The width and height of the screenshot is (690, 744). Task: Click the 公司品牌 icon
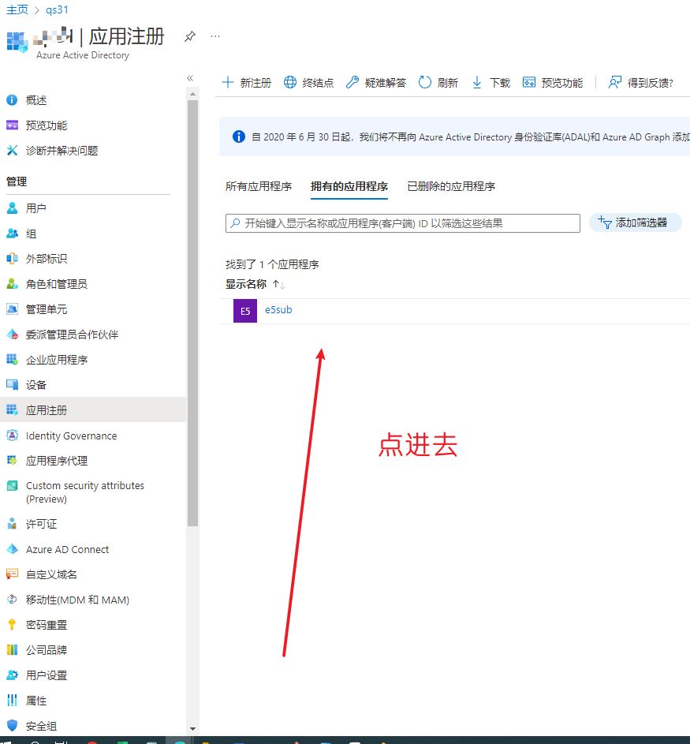coord(12,649)
